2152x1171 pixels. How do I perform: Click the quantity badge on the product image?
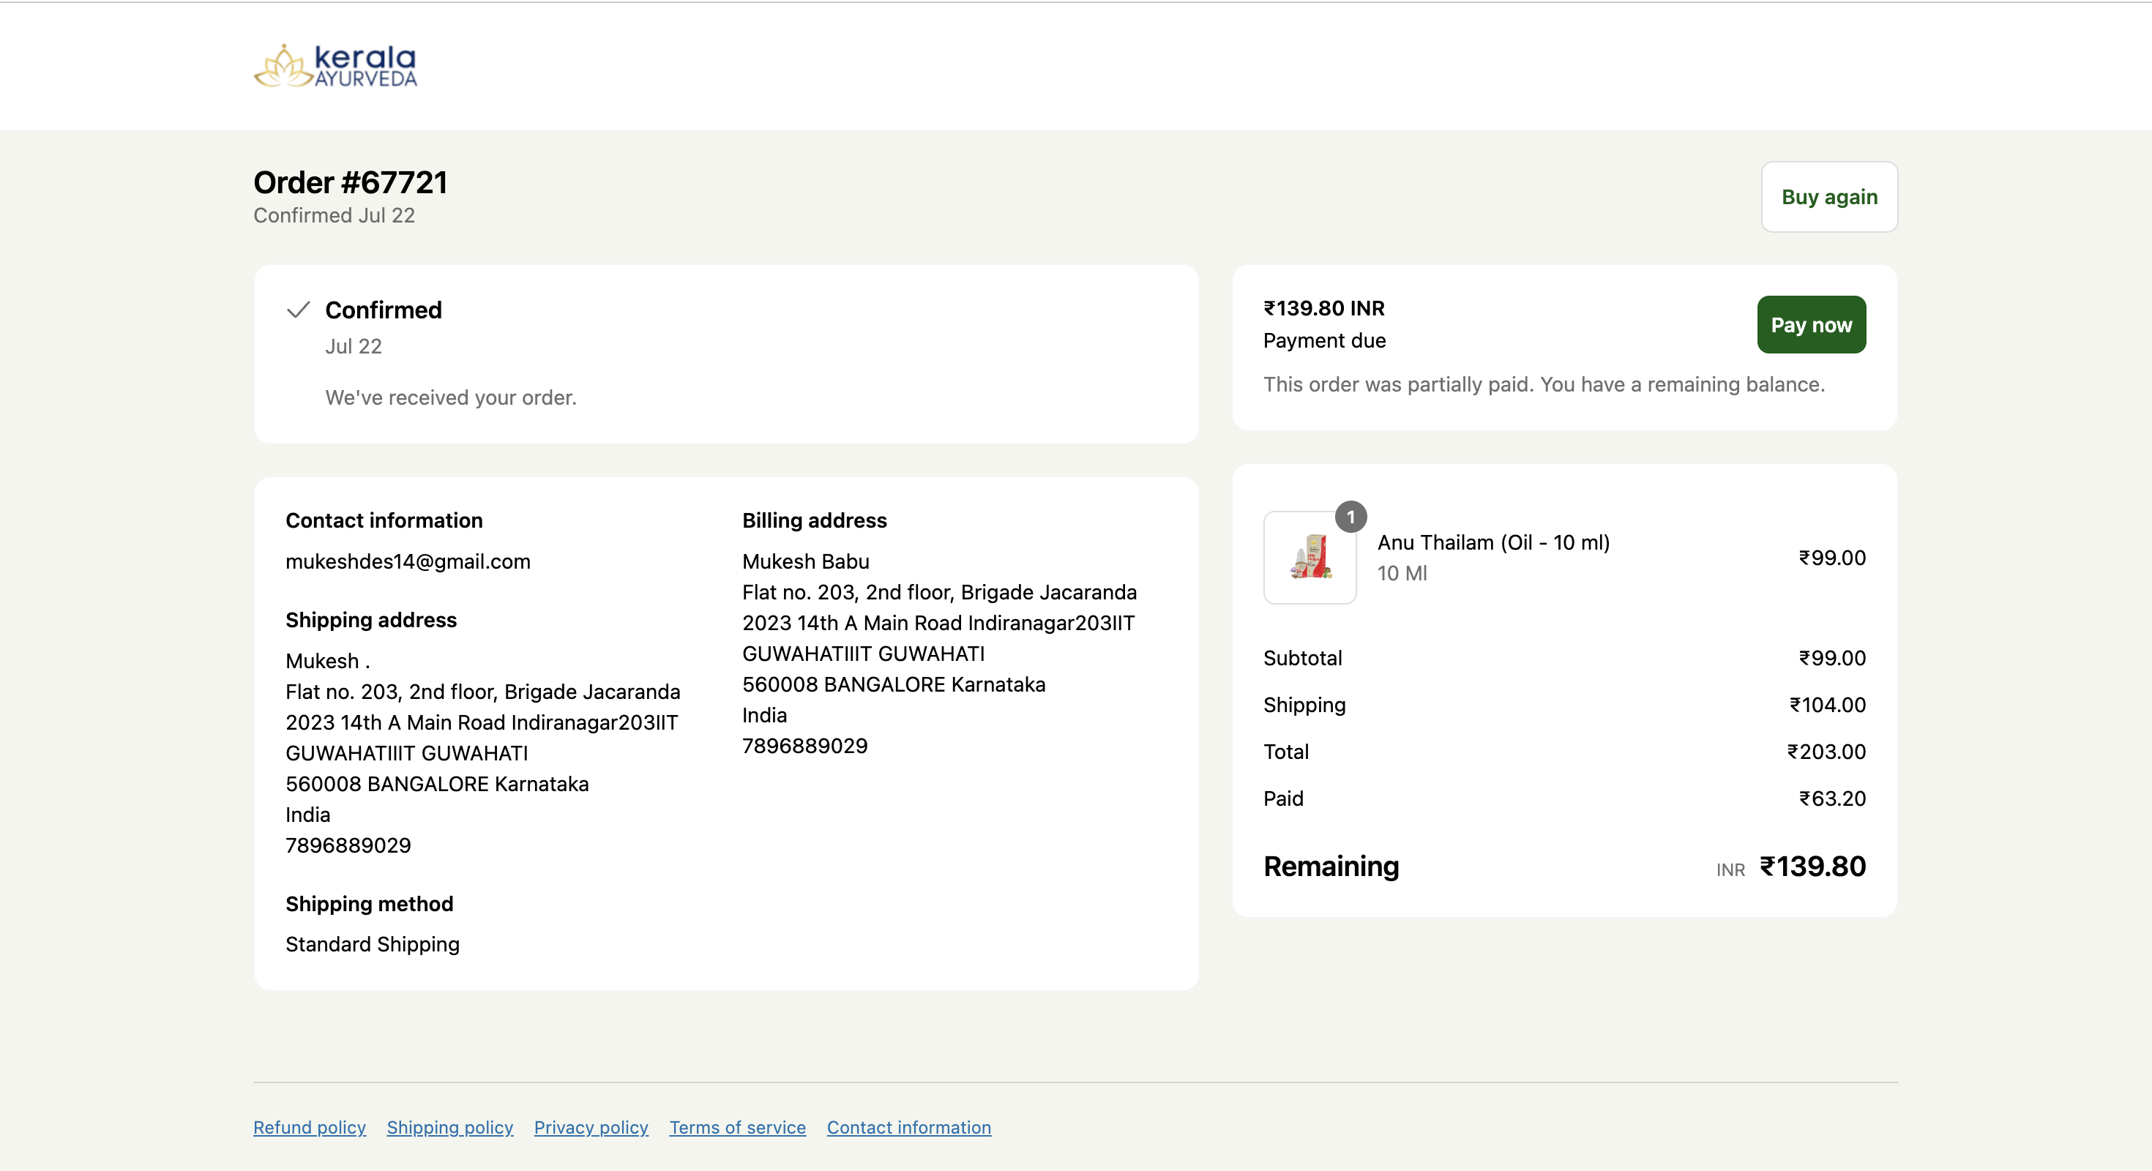(1352, 516)
